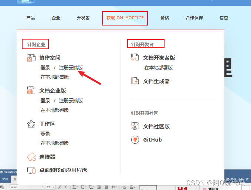Click the 文档社区版 icon
This screenshot has height=190, width=251.
tap(135, 126)
